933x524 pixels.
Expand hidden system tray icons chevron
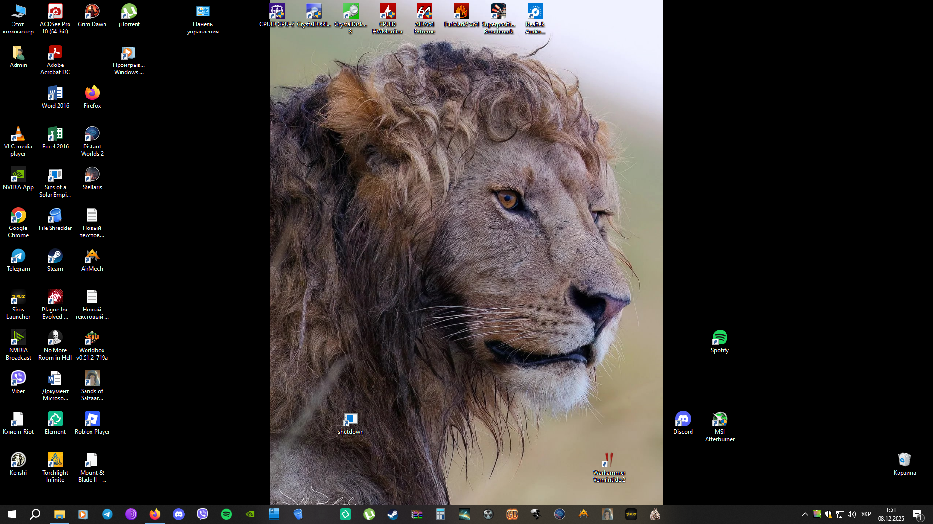[x=805, y=514]
